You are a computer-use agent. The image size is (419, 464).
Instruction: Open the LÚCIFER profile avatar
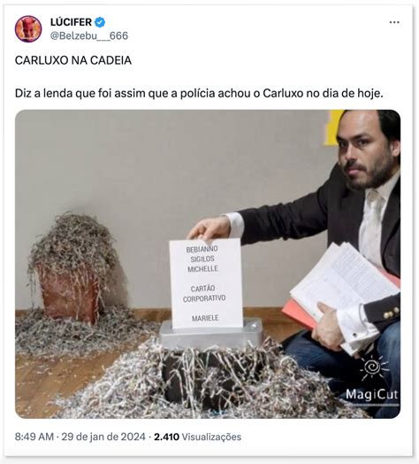(28, 29)
